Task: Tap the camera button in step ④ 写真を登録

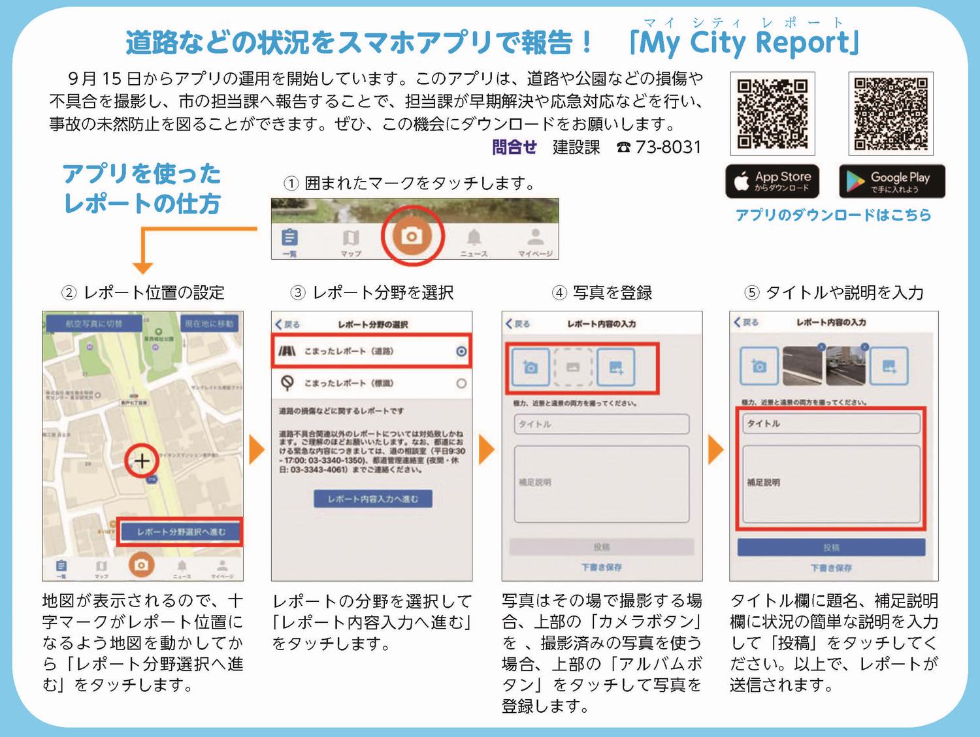Action: coord(530,368)
